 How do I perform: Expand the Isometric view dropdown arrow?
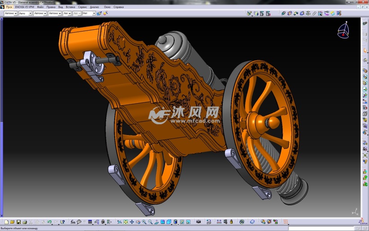point(172,225)
